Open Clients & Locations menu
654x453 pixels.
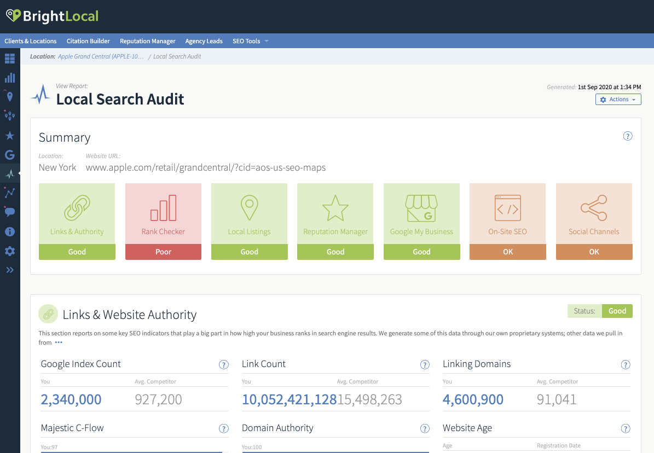pos(31,41)
